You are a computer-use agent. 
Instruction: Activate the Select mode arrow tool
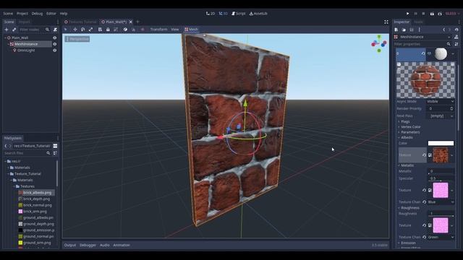[66, 29]
